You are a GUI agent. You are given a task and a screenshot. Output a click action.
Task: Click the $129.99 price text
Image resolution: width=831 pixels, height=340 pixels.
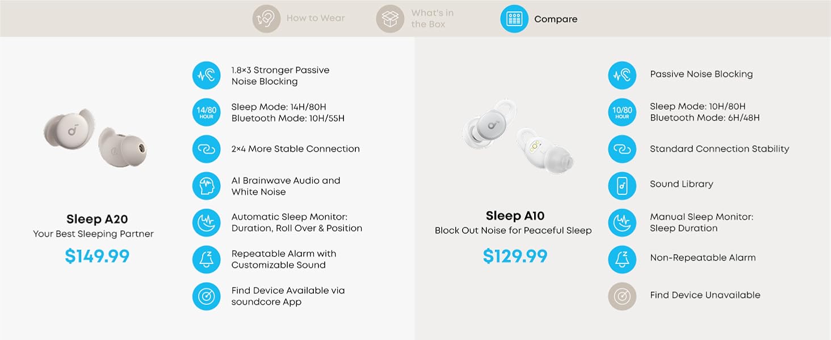click(515, 257)
